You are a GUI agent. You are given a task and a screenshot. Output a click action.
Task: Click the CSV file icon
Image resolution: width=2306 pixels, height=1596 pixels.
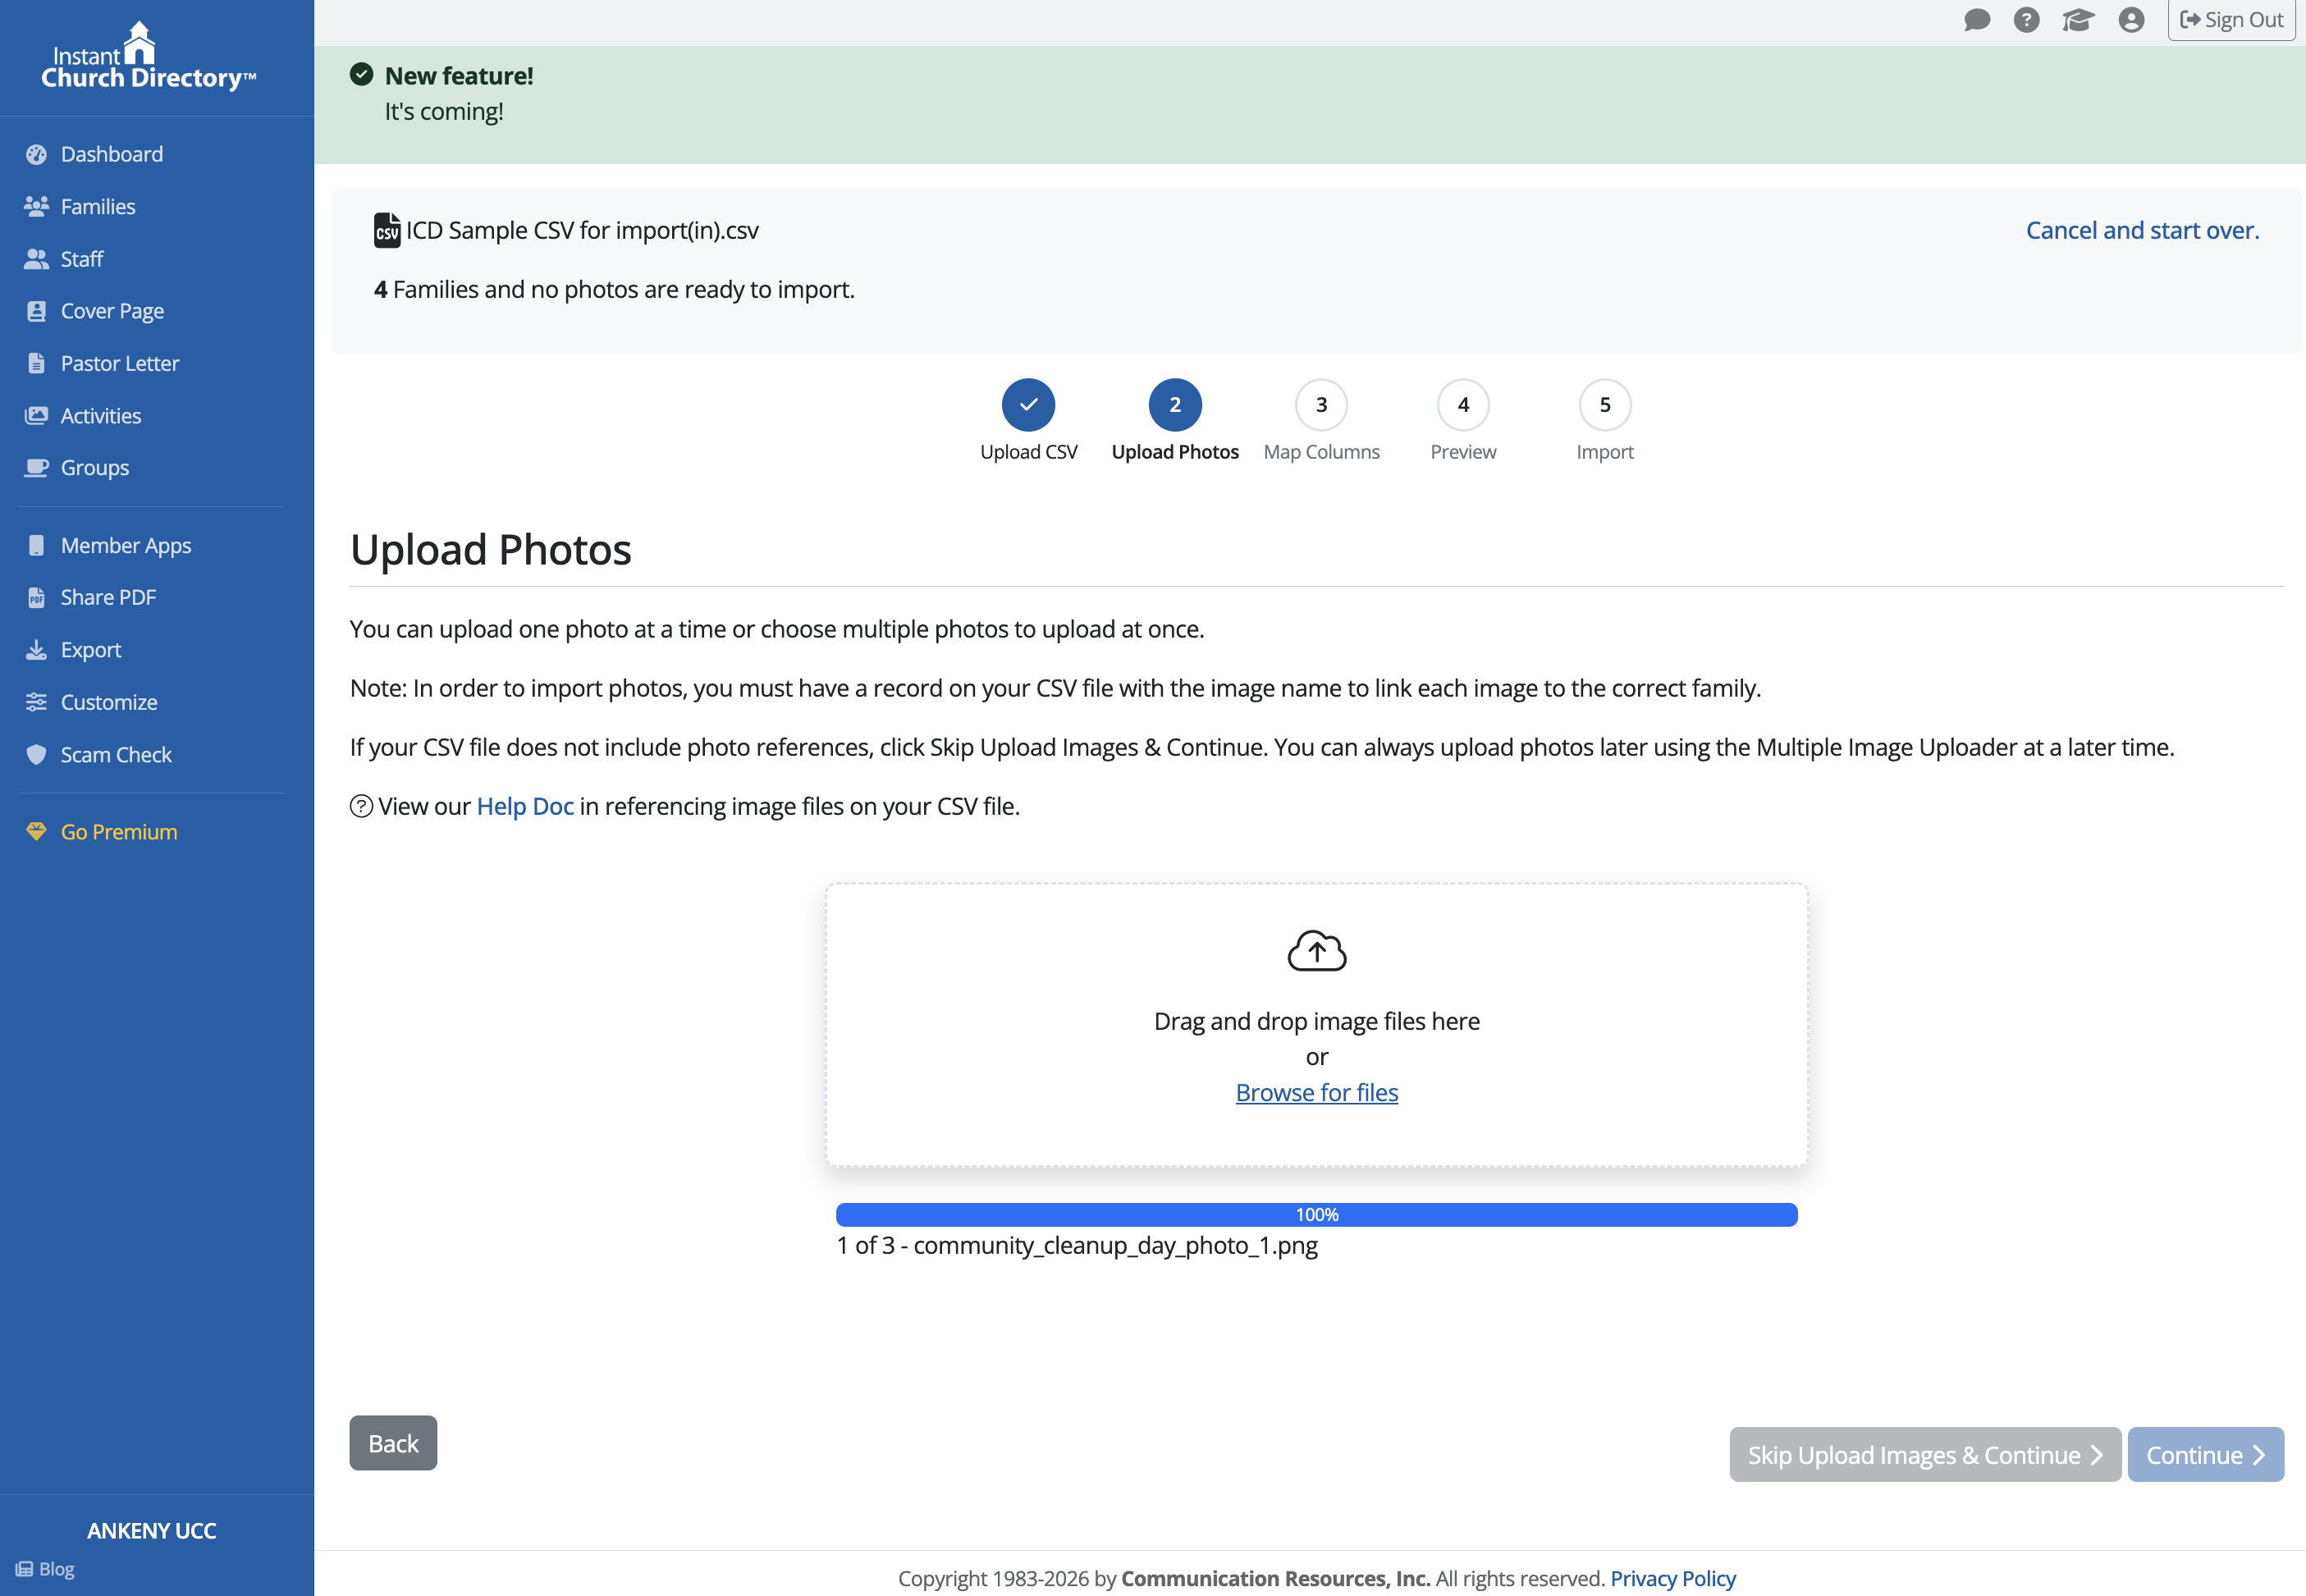(x=387, y=231)
